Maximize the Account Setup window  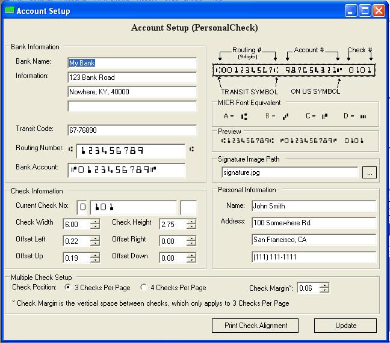coord(365,11)
